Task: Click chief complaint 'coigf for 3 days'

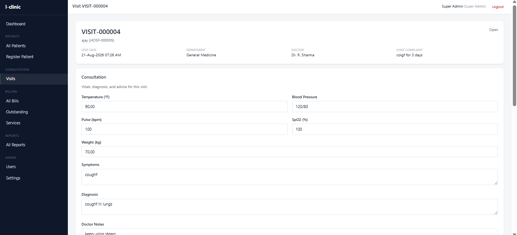Action: pyautogui.click(x=409, y=55)
